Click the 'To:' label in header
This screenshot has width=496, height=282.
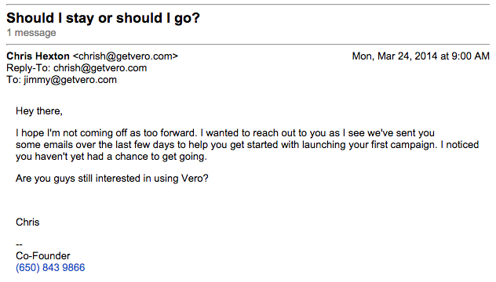pyautogui.click(x=14, y=80)
